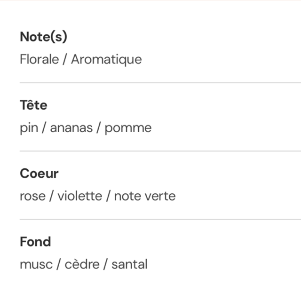This screenshot has width=301, height=301.
Task: Select the pin top note
Action: tap(28, 128)
